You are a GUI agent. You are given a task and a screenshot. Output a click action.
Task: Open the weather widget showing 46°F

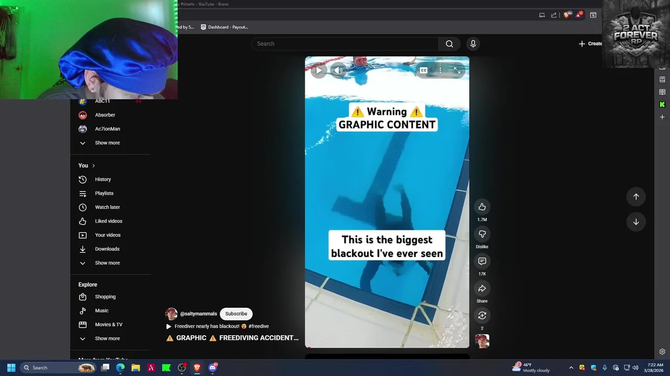(x=531, y=368)
